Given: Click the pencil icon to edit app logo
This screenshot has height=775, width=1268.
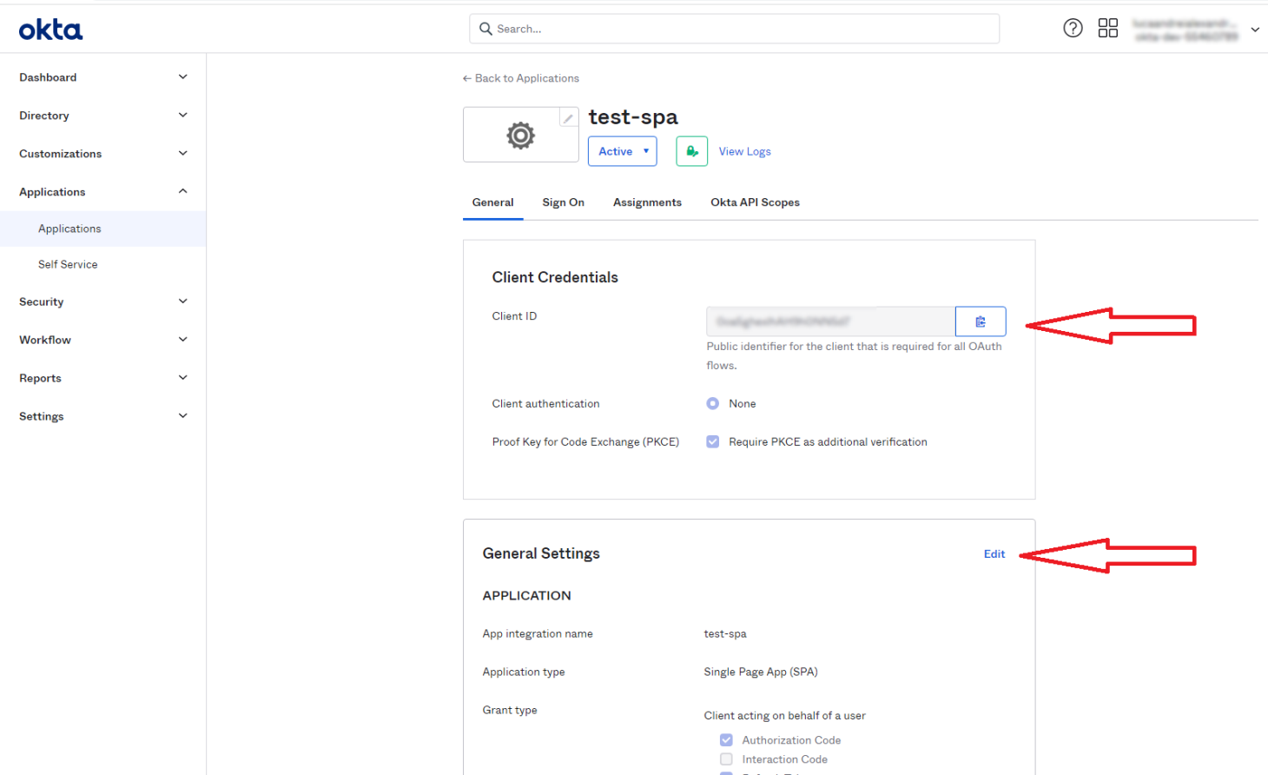Looking at the screenshot, I should coord(568,118).
